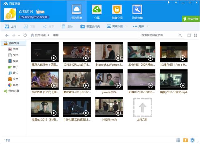
Task: Expand the 离线下载 dropdown arrow
Action: click(x=126, y=26)
